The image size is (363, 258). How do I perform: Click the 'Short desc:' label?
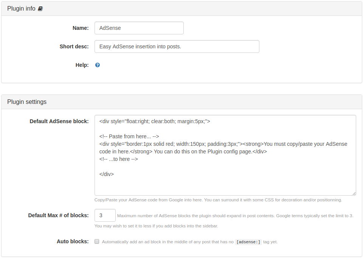(74, 46)
